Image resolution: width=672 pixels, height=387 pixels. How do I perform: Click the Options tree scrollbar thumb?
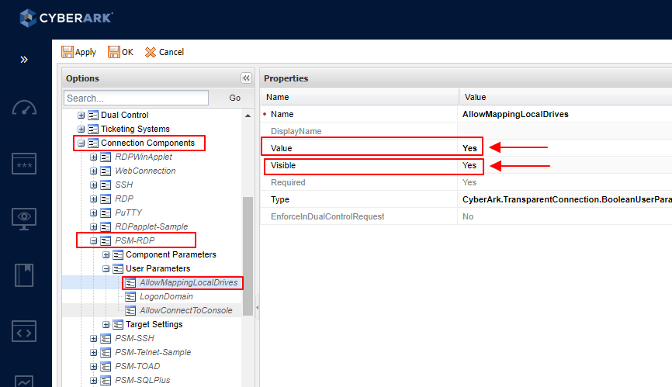click(x=248, y=256)
